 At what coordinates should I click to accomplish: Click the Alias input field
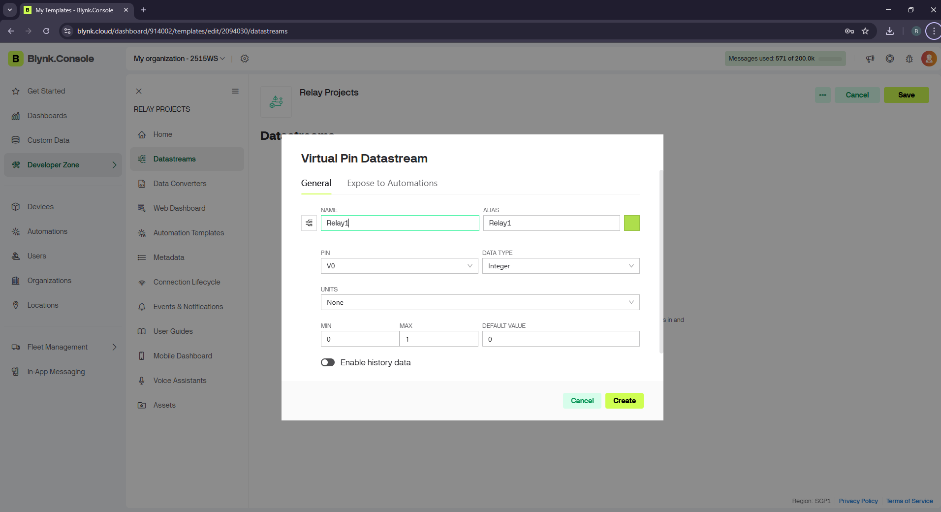551,223
